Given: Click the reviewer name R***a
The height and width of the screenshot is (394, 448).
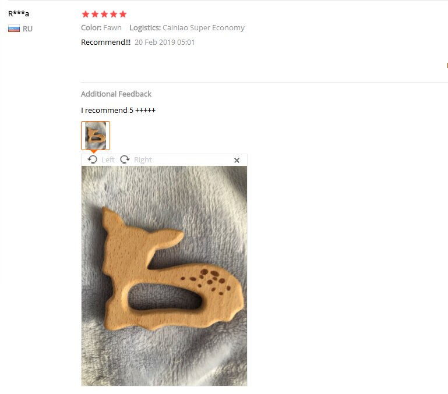Looking at the screenshot, I should tap(19, 13).
